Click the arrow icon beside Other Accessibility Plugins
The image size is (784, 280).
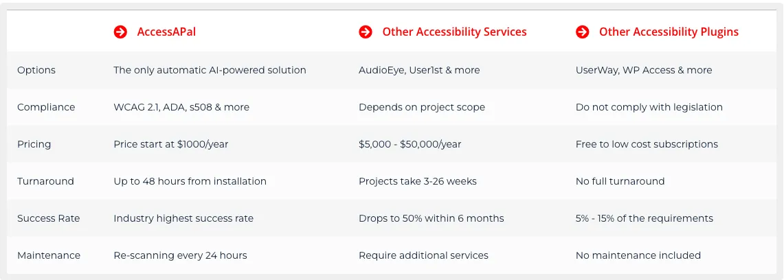pos(583,32)
